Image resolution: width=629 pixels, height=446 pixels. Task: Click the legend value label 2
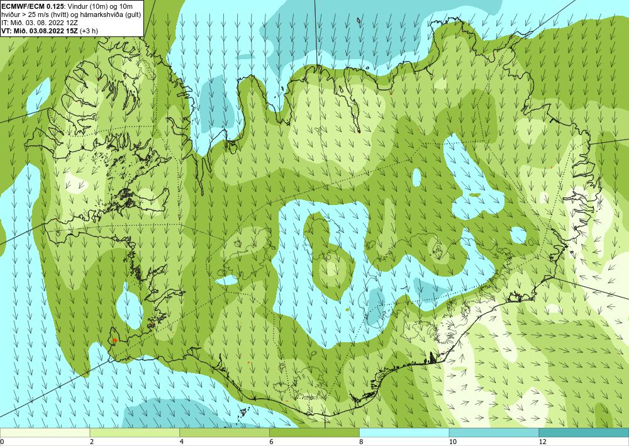point(92,442)
